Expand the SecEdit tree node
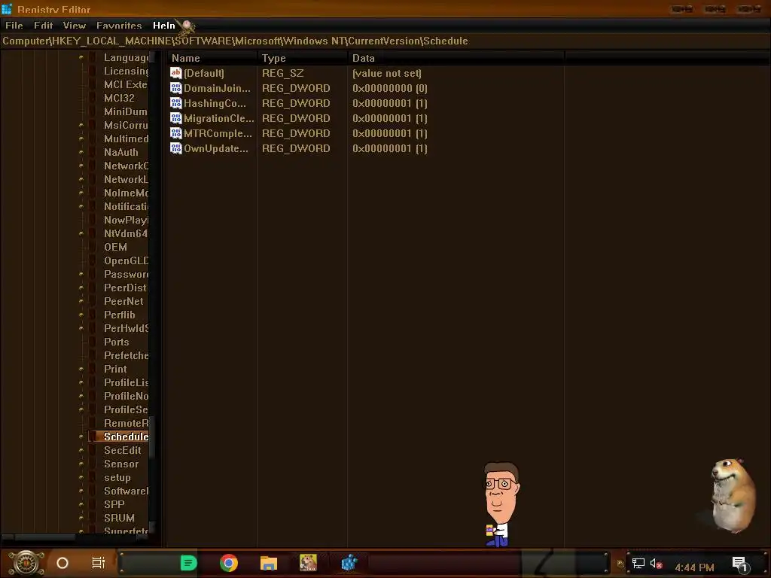Image resolution: width=771 pixels, height=578 pixels. [x=81, y=450]
